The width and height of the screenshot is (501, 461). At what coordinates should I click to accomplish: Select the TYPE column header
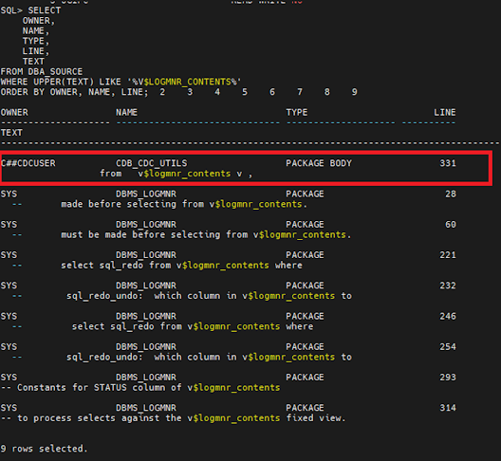pos(297,113)
